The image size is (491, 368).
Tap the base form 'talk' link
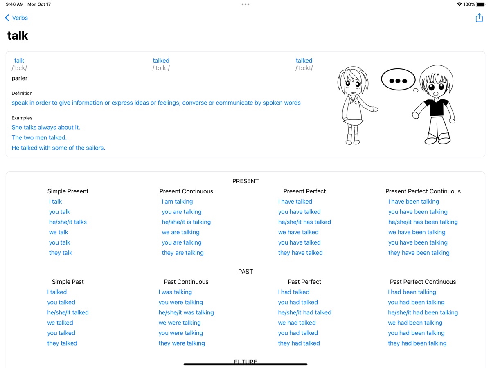click(19, 61)
